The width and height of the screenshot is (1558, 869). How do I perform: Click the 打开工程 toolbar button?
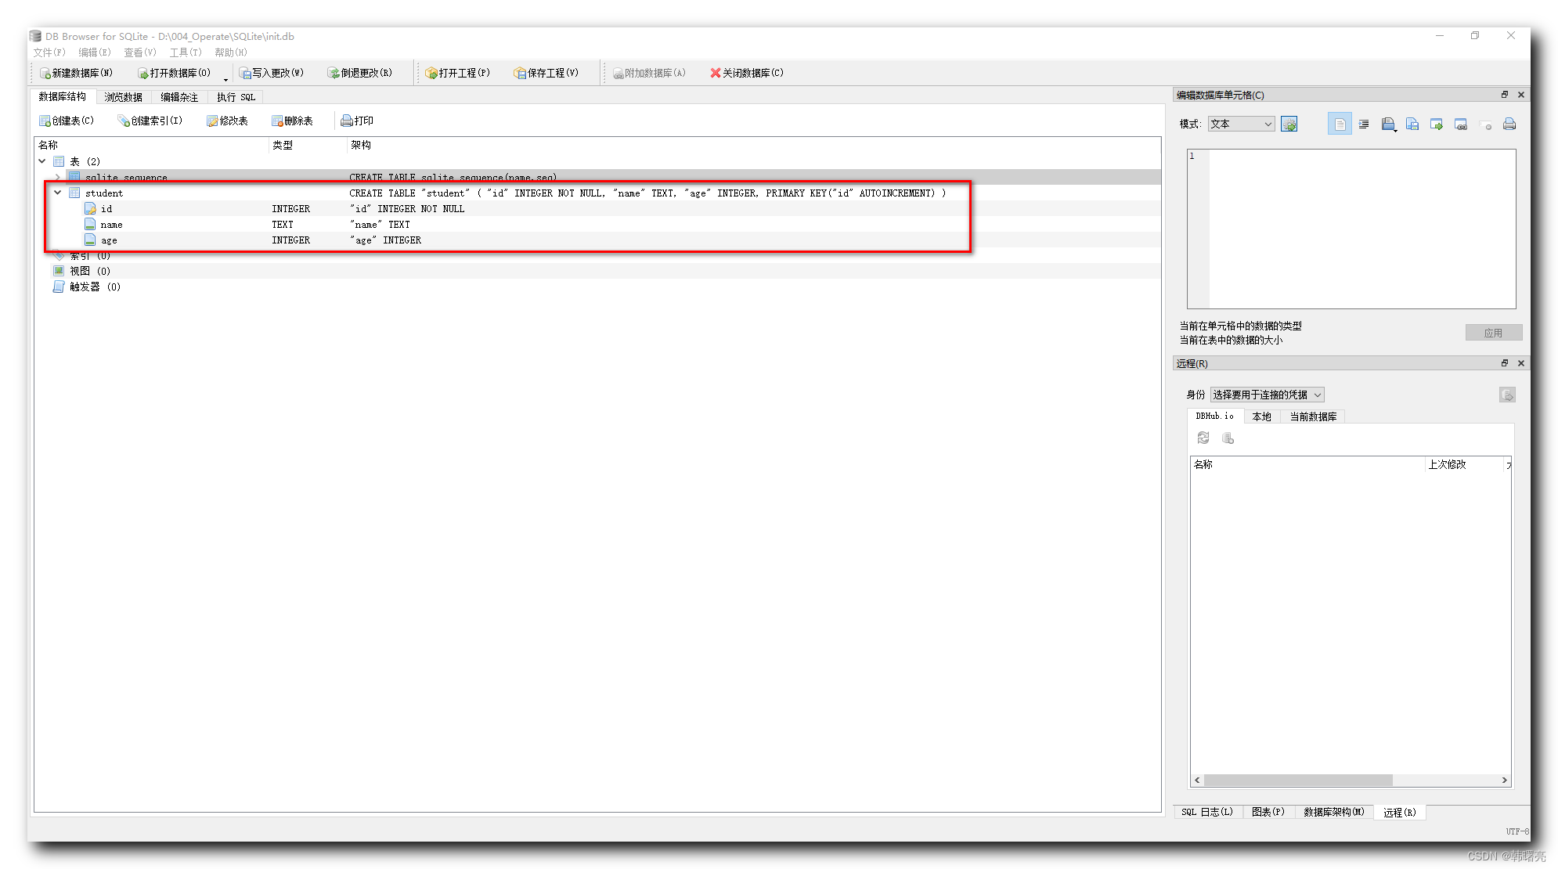tap(458, 73)
